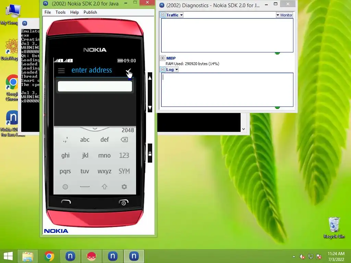Tap the checkmark confirm icon beside enter address
The height and width of the screenshot is (263, 351).
click(128, 71)
